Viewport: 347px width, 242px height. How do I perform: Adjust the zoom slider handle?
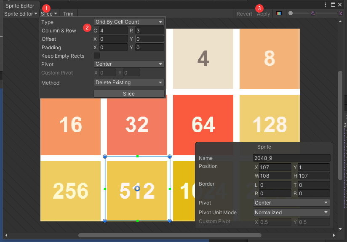tap(291, 13)
